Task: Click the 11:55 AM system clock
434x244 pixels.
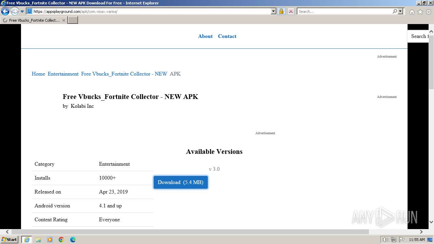Action: (x=417, y=240)
